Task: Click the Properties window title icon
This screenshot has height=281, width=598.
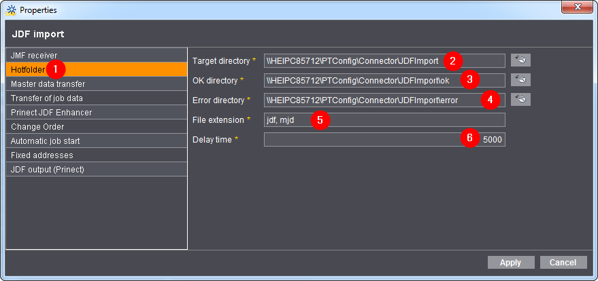Action: point(11,10)
